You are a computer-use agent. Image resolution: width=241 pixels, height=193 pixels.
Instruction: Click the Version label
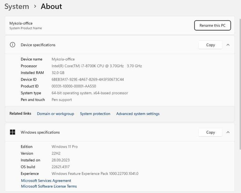(x=27, y=153)
